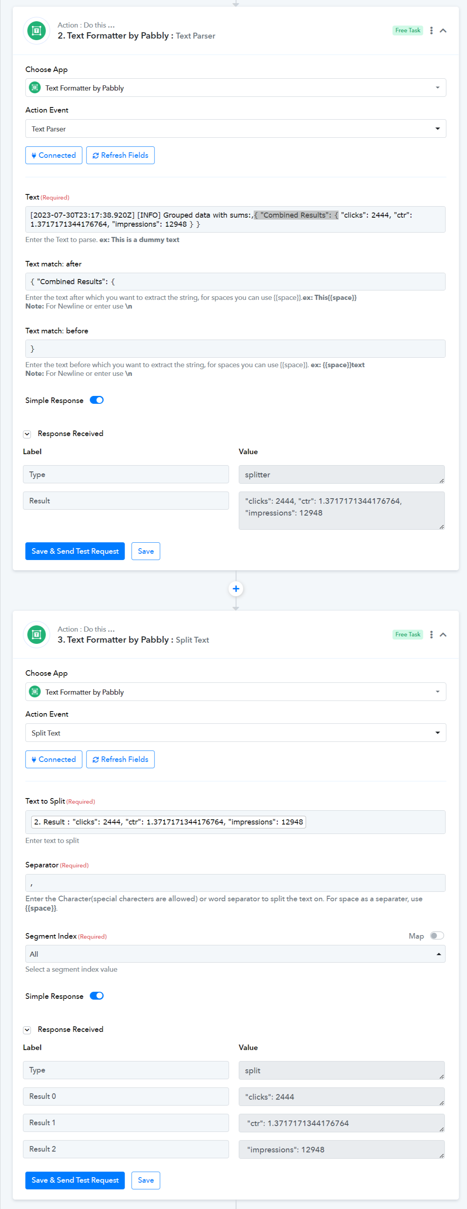Click the Result 1 label field
This screenshot has height=1209, width=467.
click(x=126, y=1123)
